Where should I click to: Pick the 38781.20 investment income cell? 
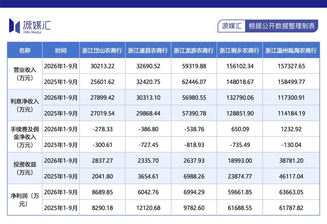291,161
